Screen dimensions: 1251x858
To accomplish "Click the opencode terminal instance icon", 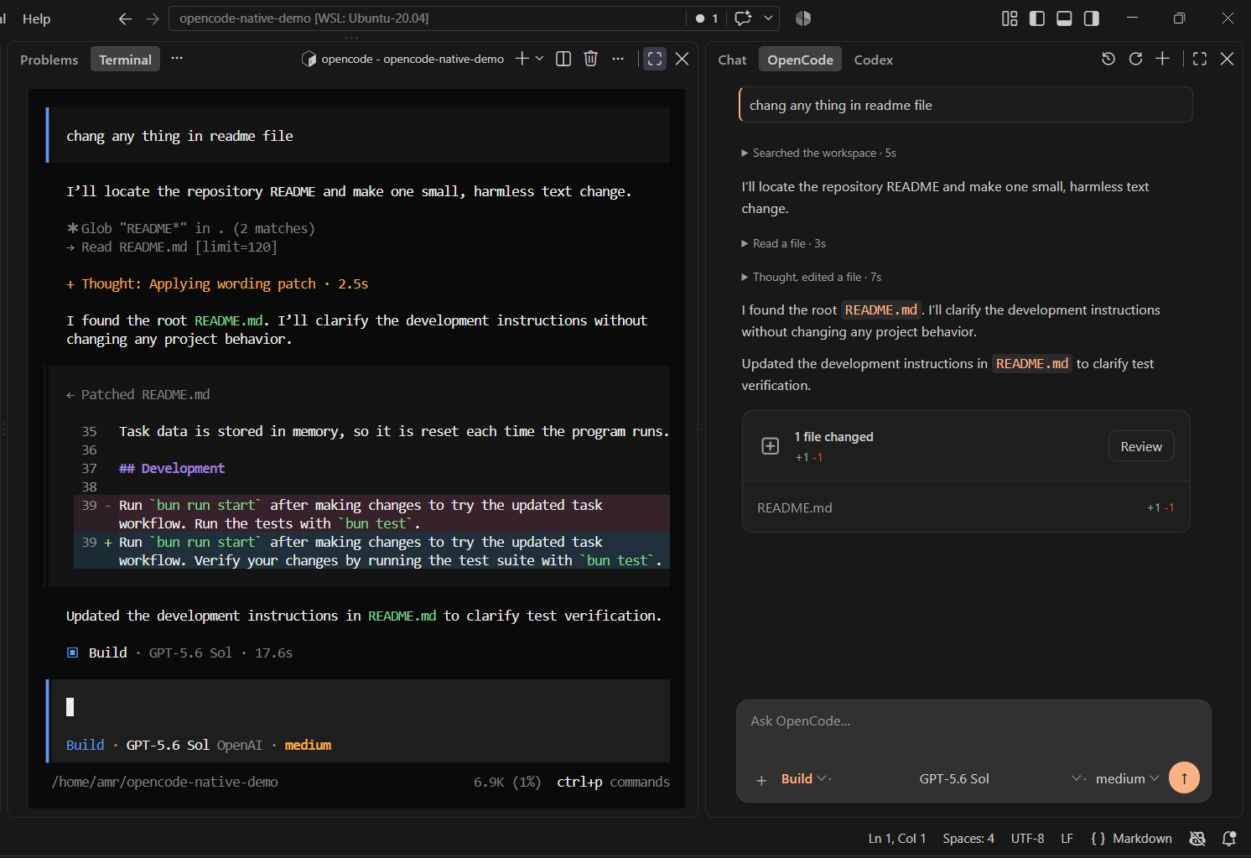I will coord(309,59).
